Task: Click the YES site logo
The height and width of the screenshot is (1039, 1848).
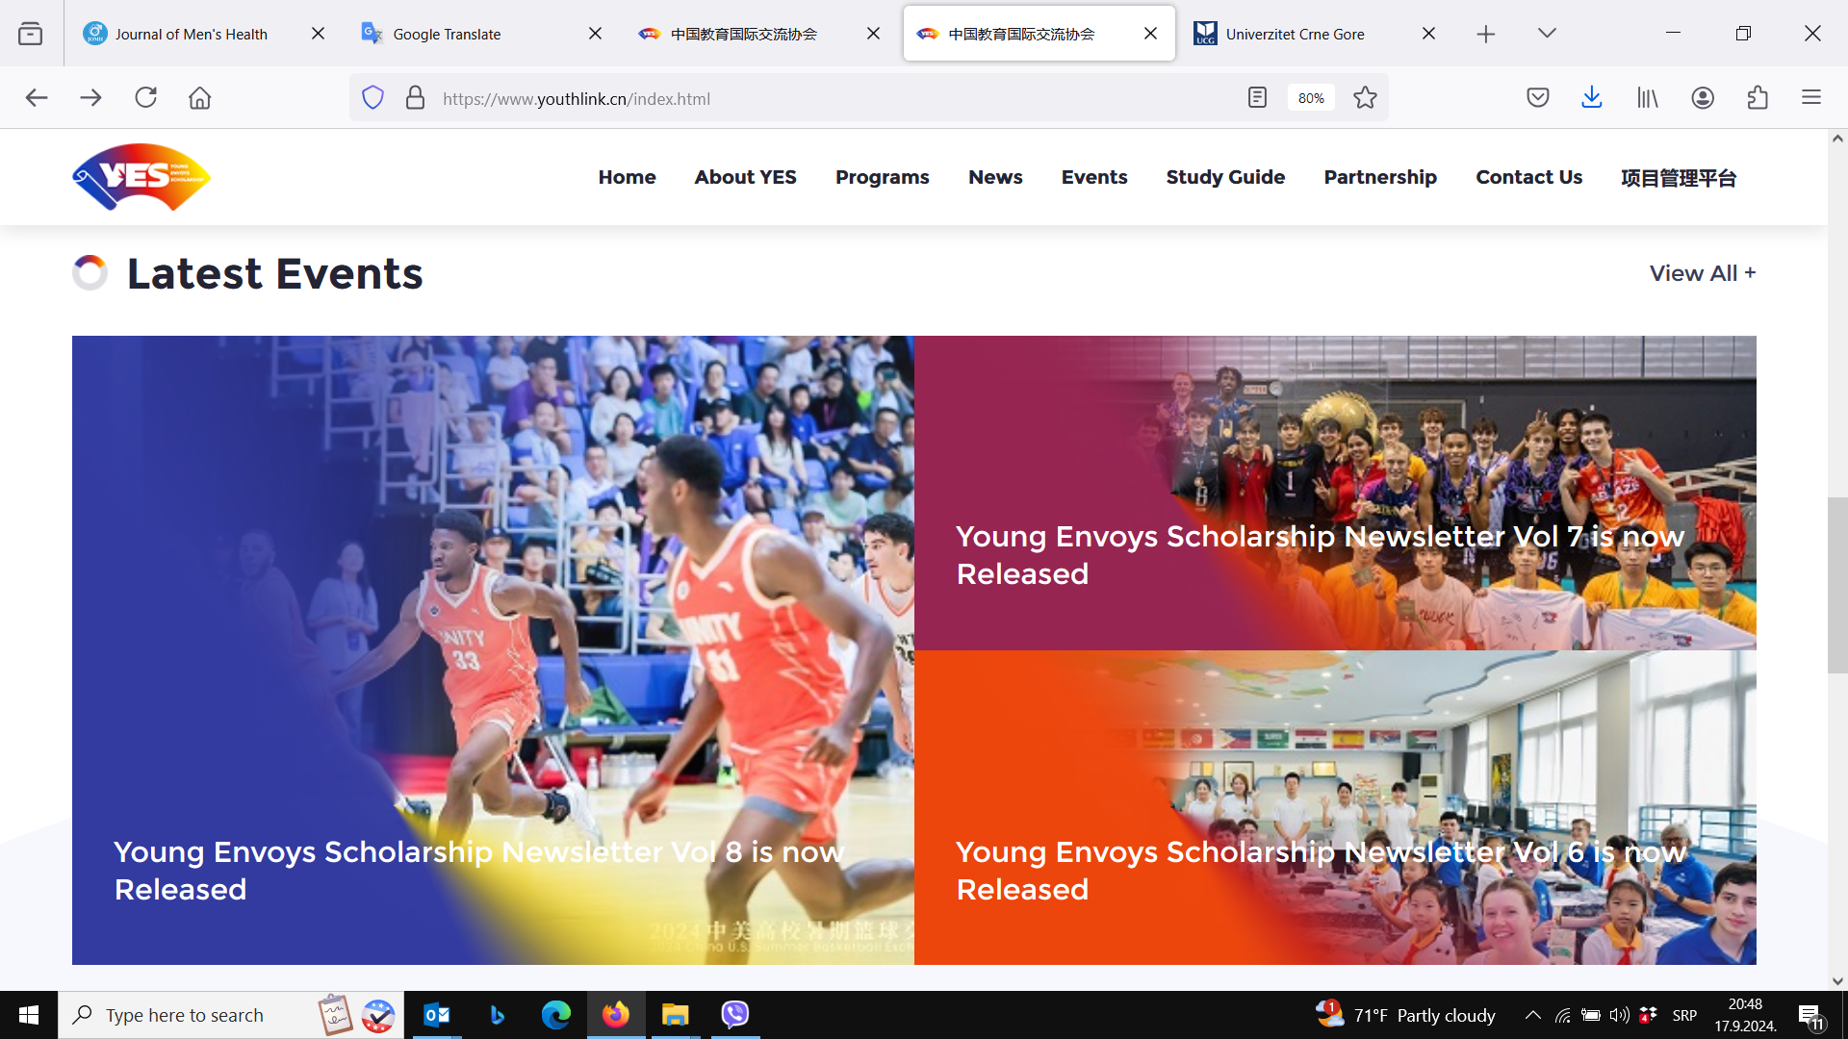Action: 141,177
